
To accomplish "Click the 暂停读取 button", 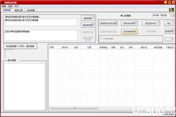I will point(169,31).
